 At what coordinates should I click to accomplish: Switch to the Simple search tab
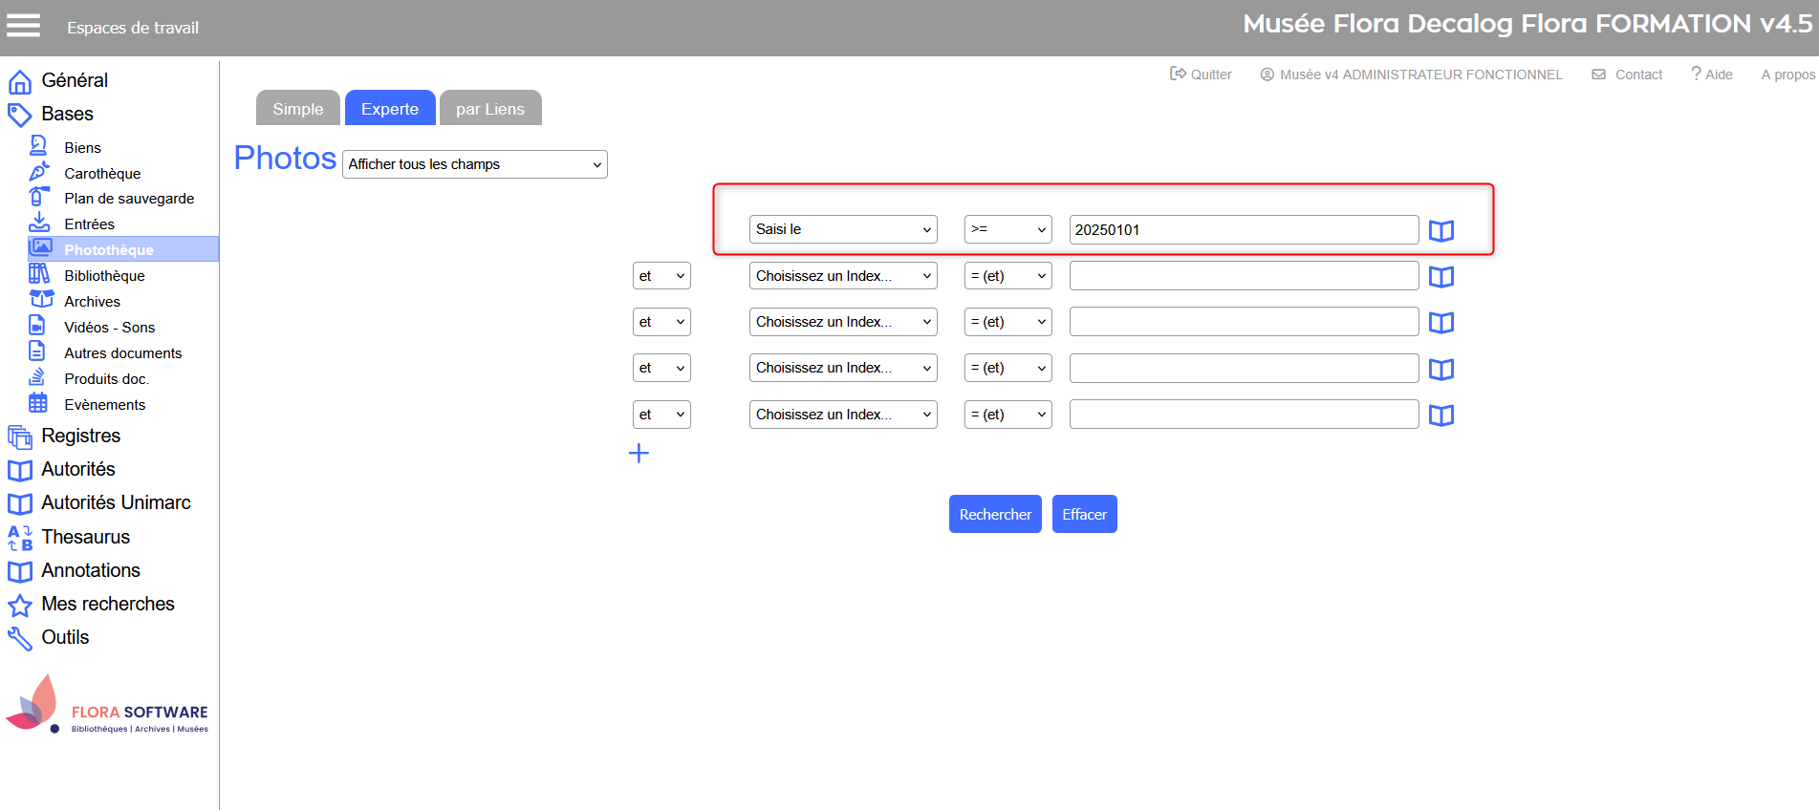pos(297,109)
